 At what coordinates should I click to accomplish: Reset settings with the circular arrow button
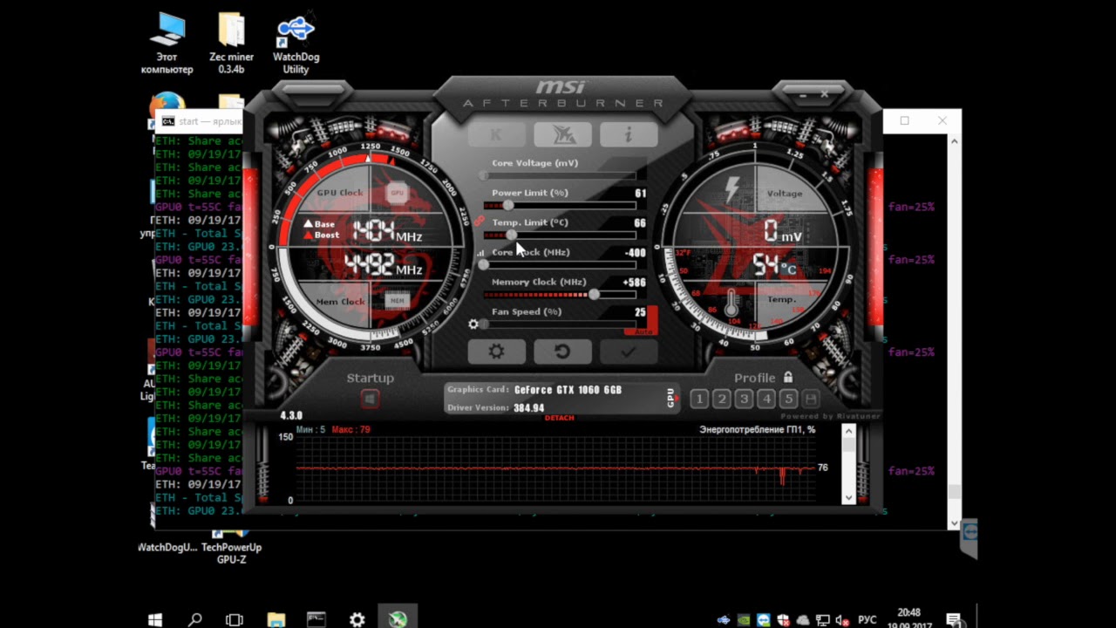click(x=562, y=352)
